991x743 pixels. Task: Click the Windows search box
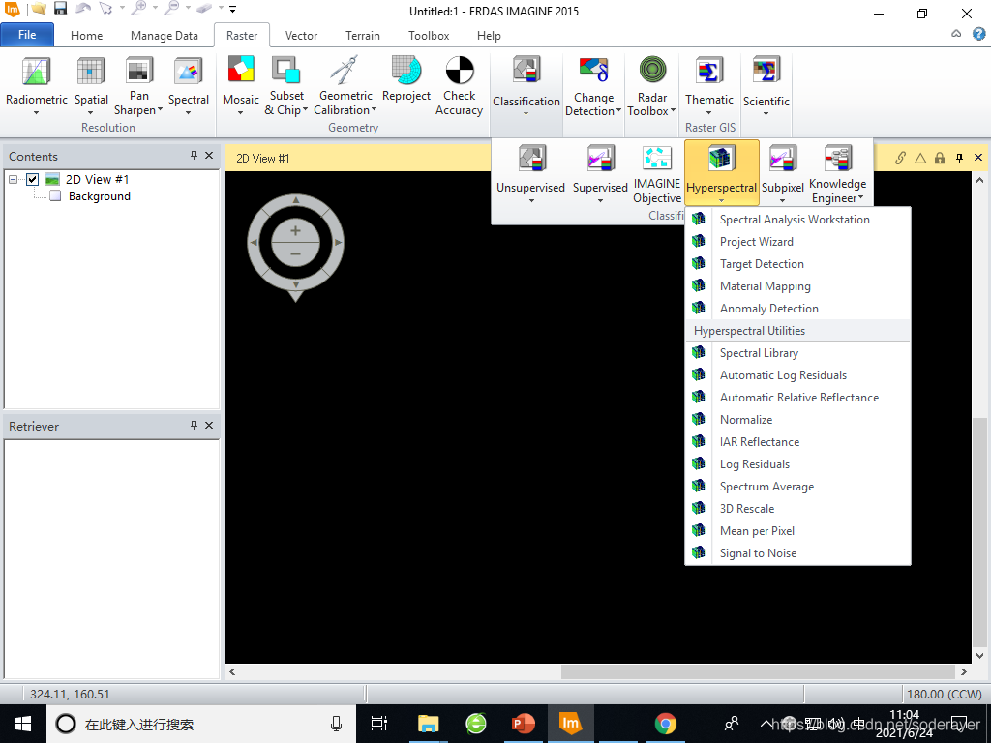pyautogui.click(x=199, y=724)
